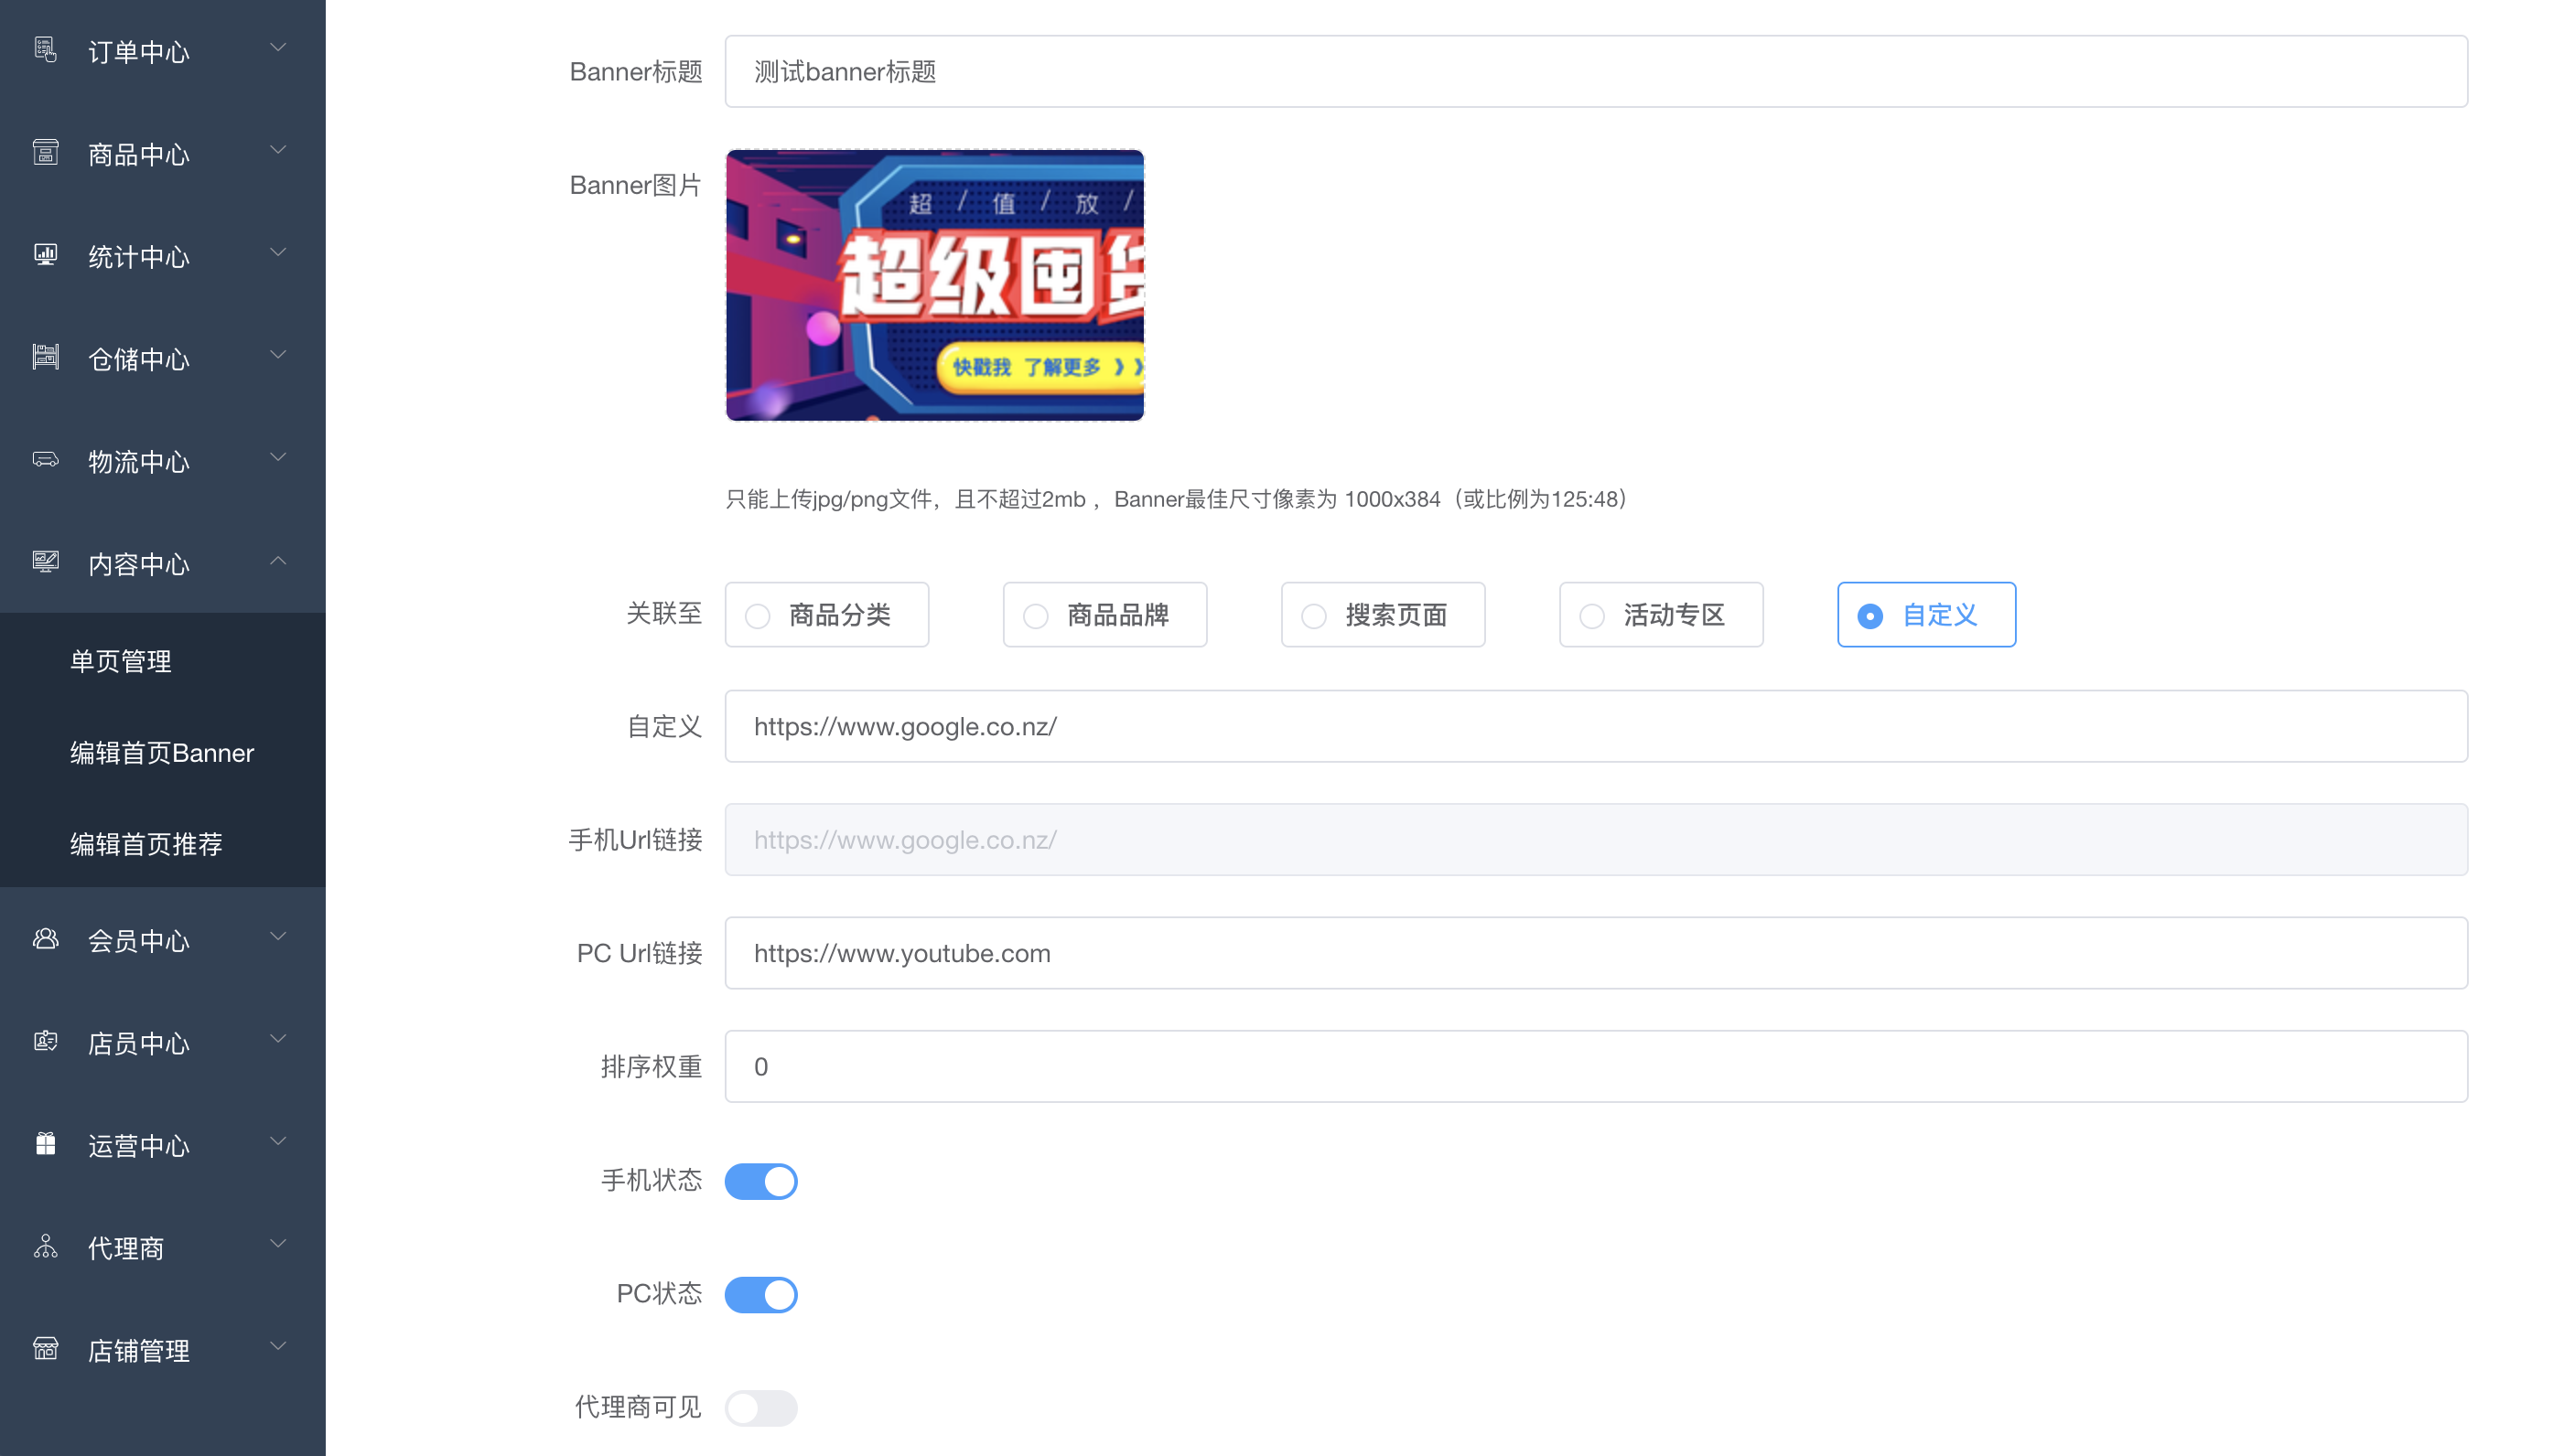2553x1456 pixels.
Task: Turn off the mobile status (手机状态) switch
Action: [x=760, y=1181]
